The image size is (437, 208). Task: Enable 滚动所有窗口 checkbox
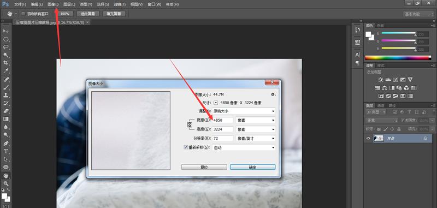23,14
